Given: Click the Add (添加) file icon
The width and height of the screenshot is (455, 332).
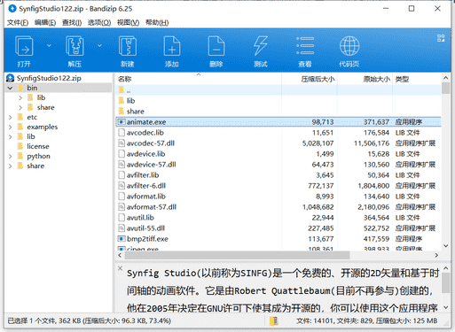Looking at the screenshot, I should (x=172, y=46).
